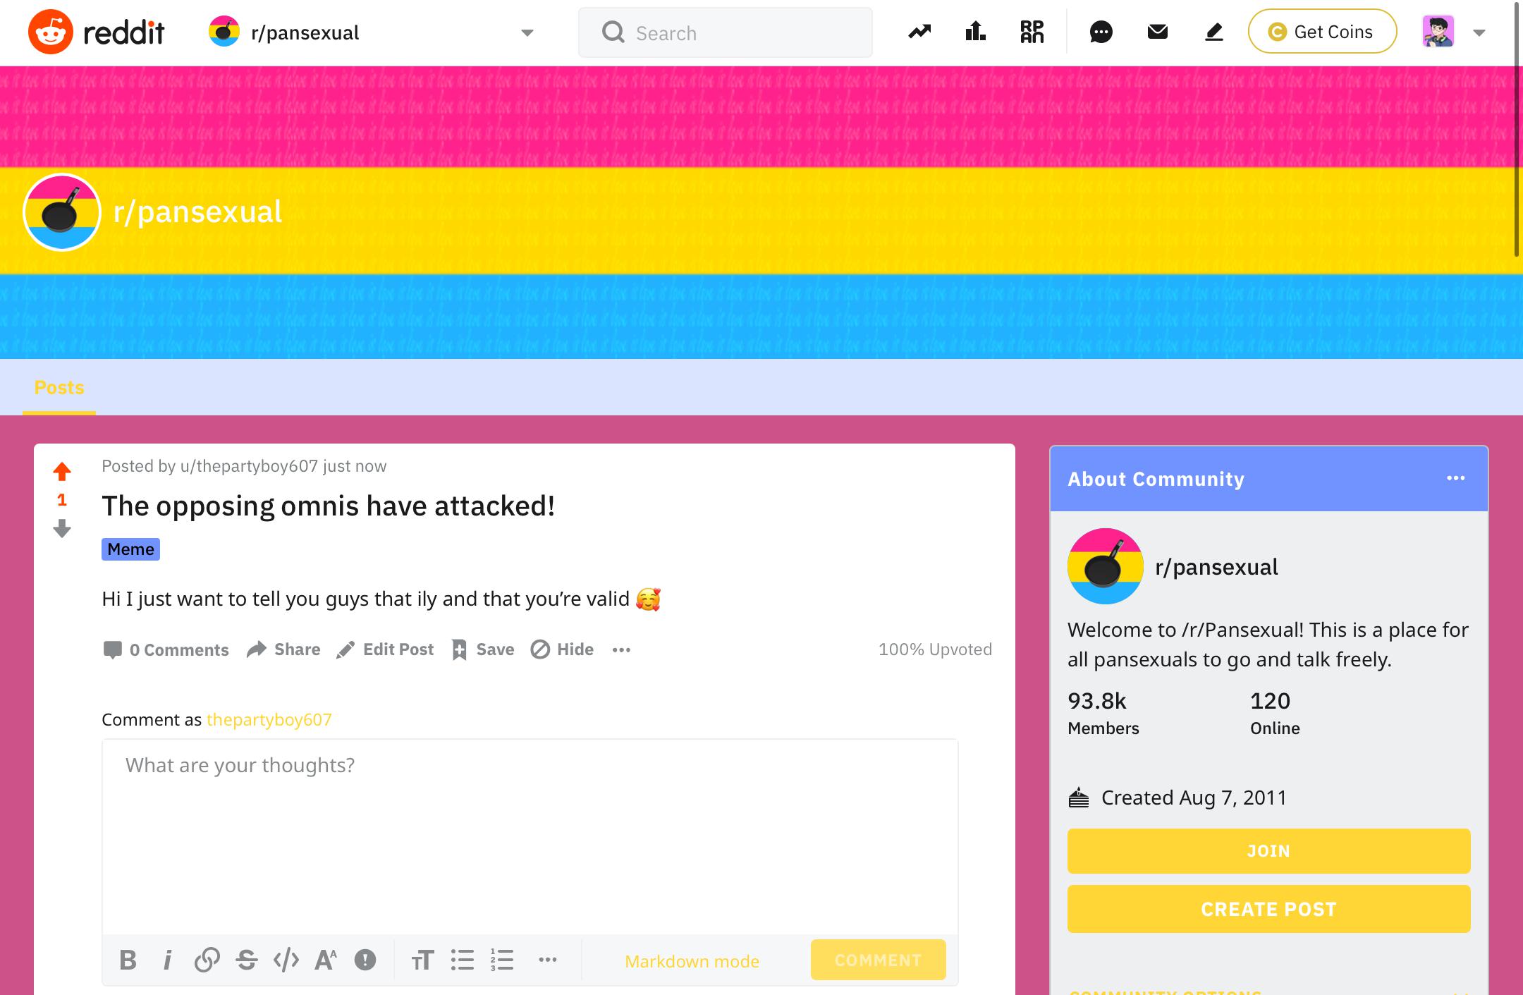Open the Create Post pencil icon
This screenshot has width=1523, height=995.
pyautogui.click(x=1213, y=32)
